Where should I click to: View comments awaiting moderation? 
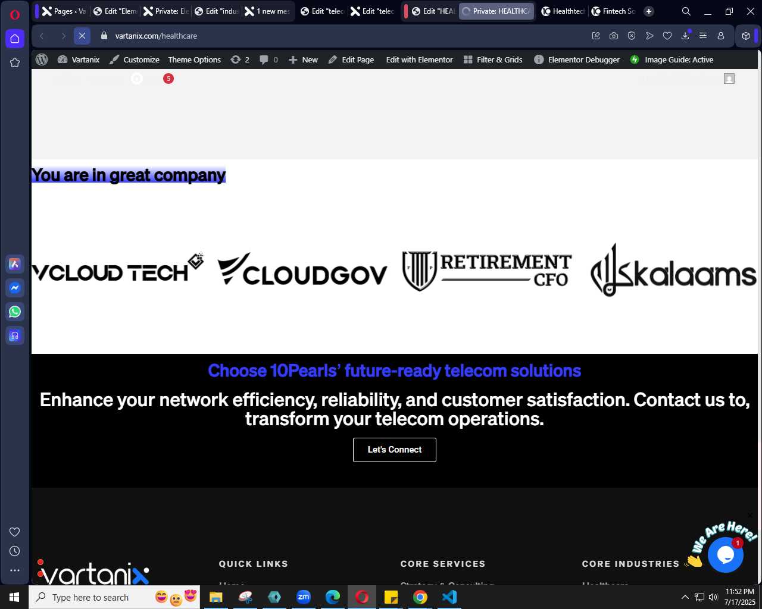269,59
